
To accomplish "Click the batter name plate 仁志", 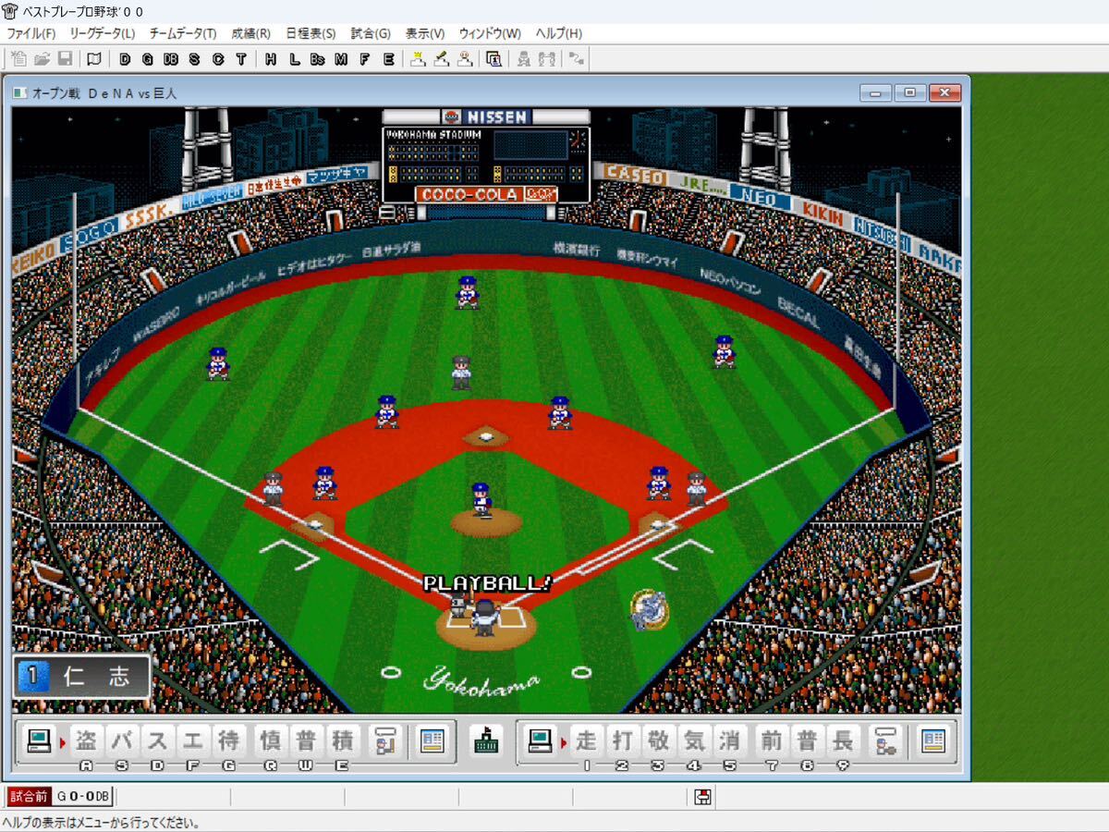I will 81,677.
